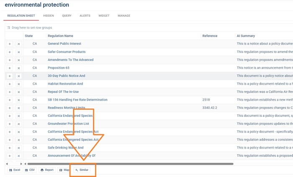Open the Query tab
Viewport: 293px width, 177px height.
point(67,16)
